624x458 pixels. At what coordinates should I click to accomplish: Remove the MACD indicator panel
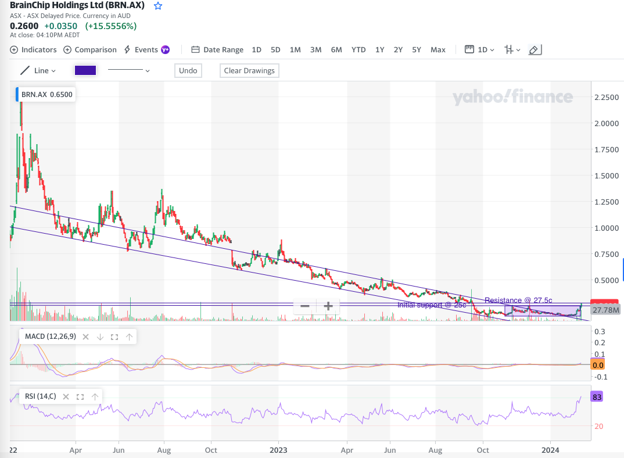click(x=85, y=337)
